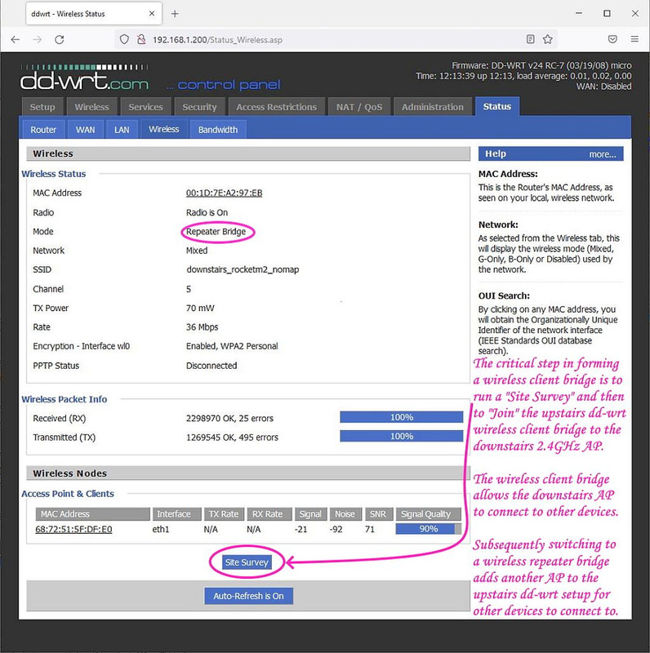650x653 pixels.
Task: Open the Pocket save icon
Action: (x=612, y=39)
